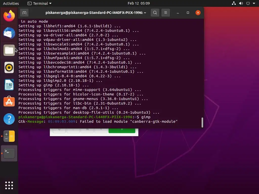Expand the system menu arrow
Image resolution: width=259 pixels, height=194 pixels.
(254, 3)
